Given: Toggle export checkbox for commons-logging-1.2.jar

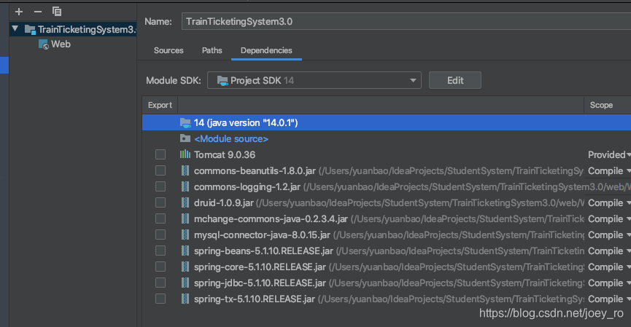Looking at the screenshot, I should 160,186.
